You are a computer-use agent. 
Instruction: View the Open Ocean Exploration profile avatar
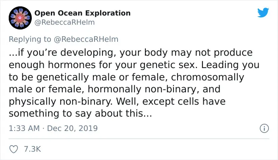tap(20, 18)
